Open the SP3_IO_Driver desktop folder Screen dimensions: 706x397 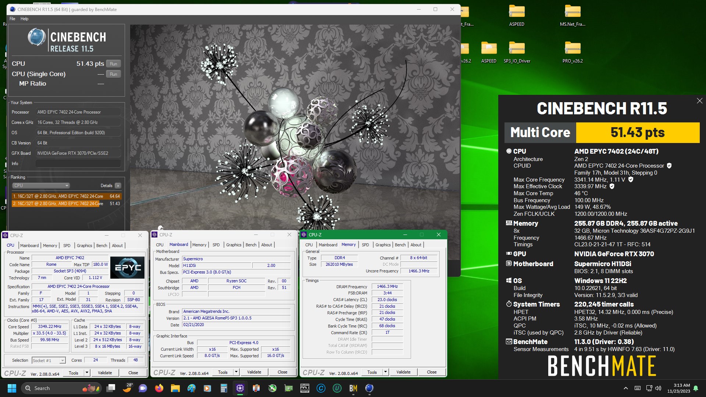tap(517, 53)
